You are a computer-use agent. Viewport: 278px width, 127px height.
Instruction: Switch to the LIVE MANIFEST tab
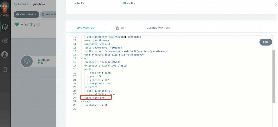click(86, 28)
